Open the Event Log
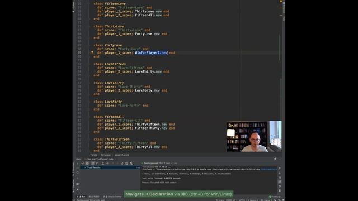This screenshot has height=201, width=358. [x=275, y=197]
